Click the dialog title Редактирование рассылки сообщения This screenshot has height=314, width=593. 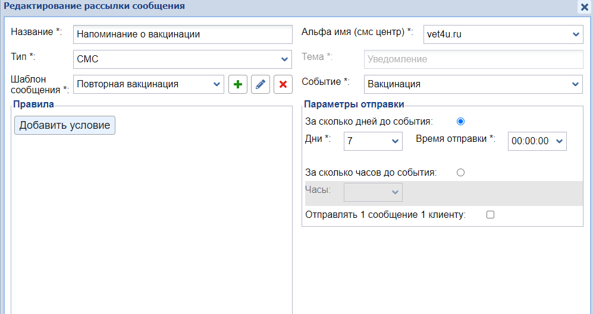(x=95, y=7)
